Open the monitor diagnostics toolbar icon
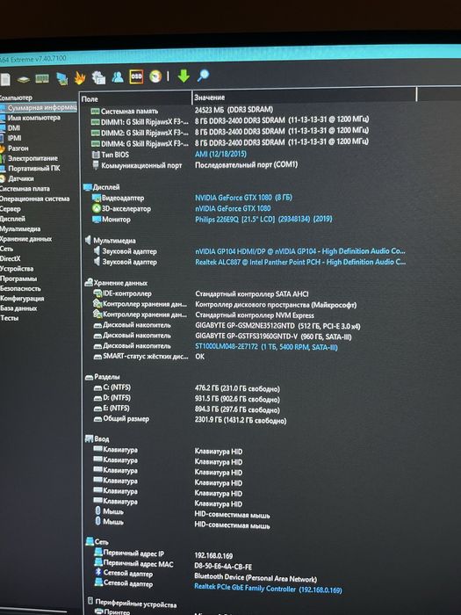461x615 pixels. point(62,78)
